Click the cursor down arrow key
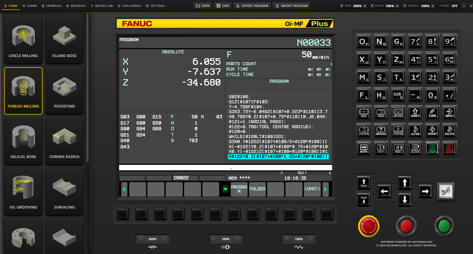 tap(405, 200)
